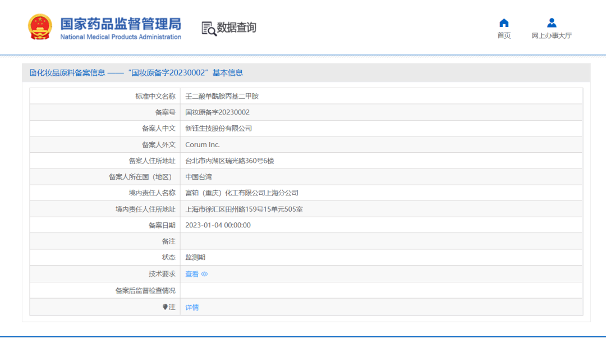Click the 备案人中文 row label
Image resolution: width=606 pixels, height=338 pixels.
[159, 129]
